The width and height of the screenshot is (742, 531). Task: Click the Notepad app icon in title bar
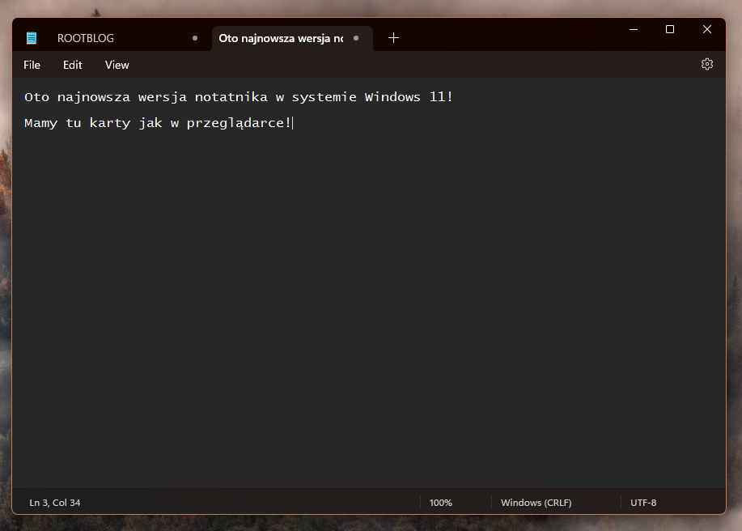[32, 38]
